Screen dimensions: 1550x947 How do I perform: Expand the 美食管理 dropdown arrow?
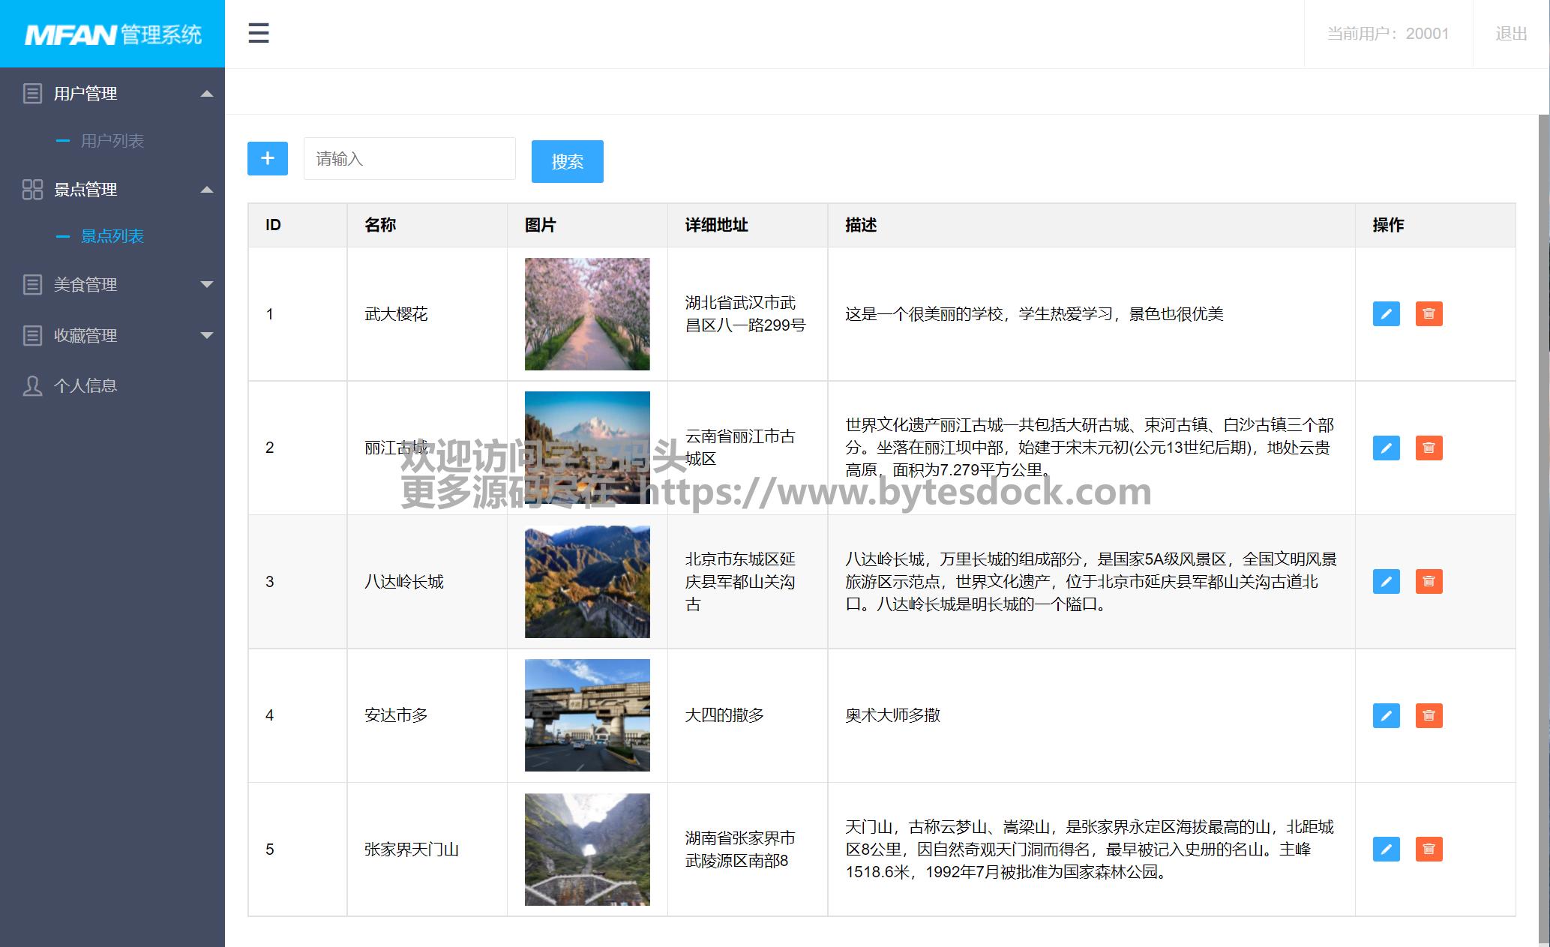pos(207,285)
